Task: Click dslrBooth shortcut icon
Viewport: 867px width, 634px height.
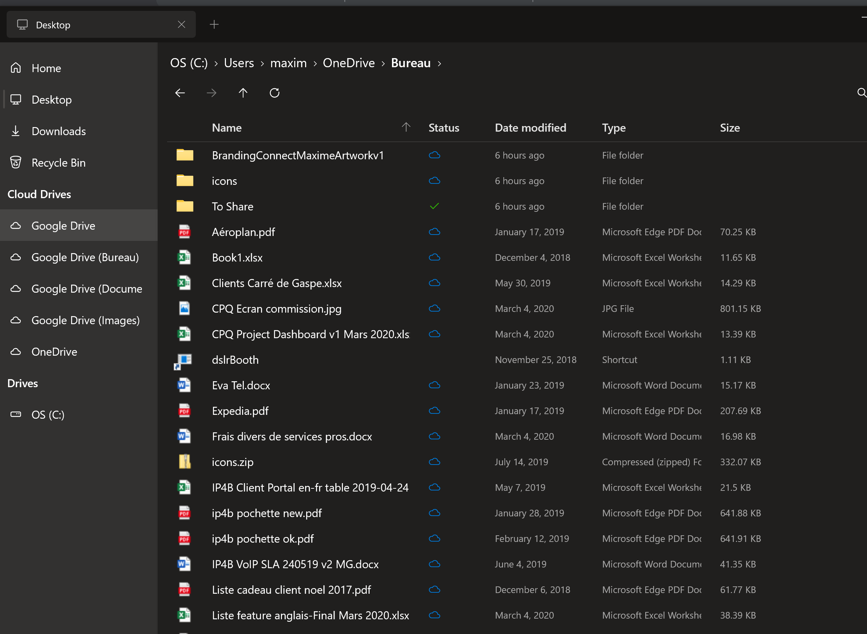Action: click(x=183, y=361)
